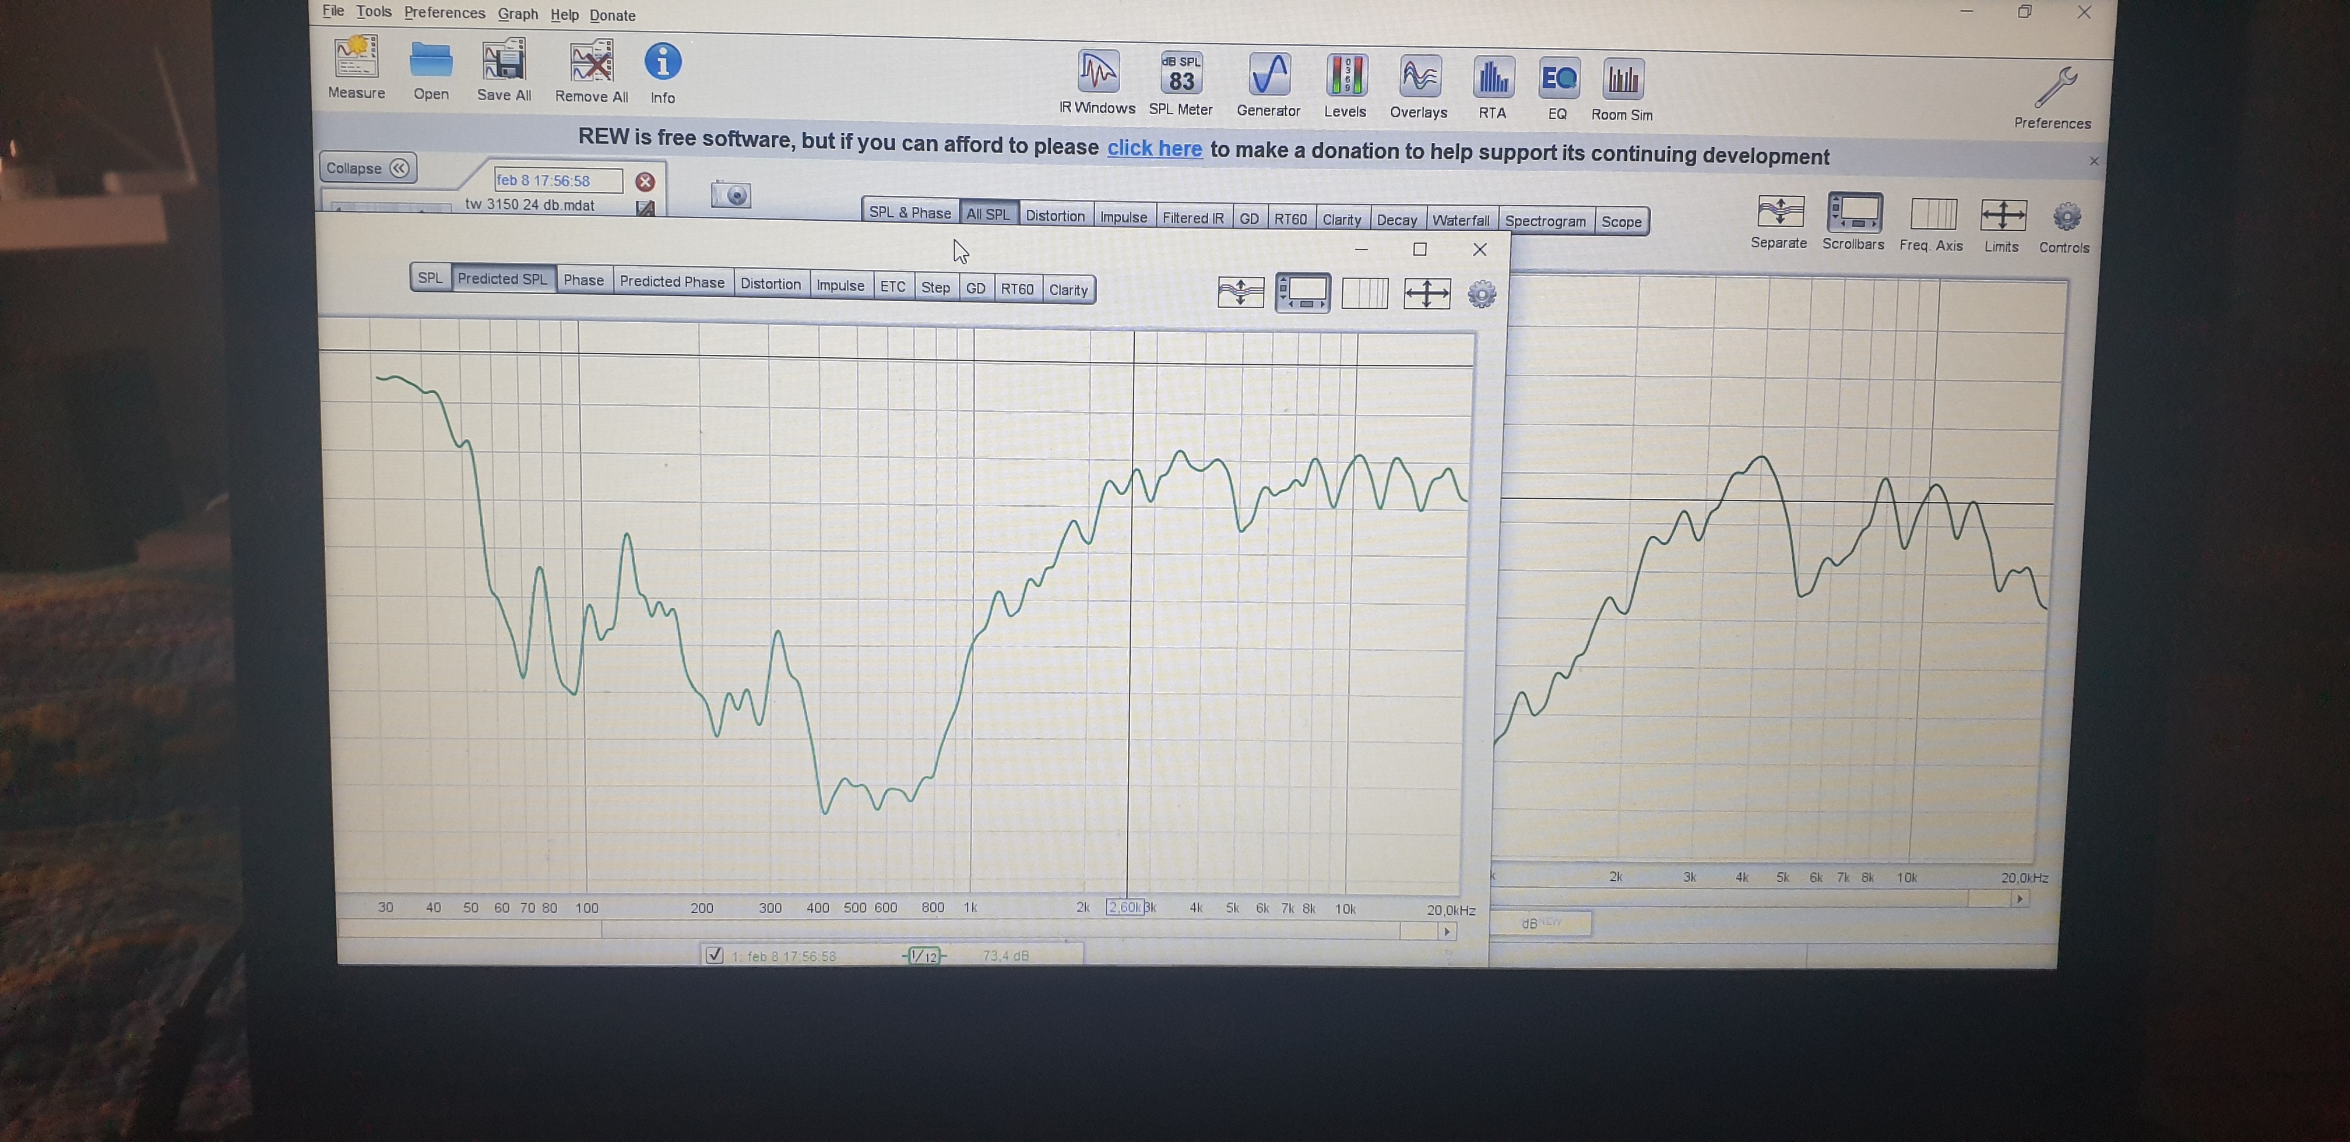Dismiss the donation banner
Screen dimensions: 2350x1142
2095,161
